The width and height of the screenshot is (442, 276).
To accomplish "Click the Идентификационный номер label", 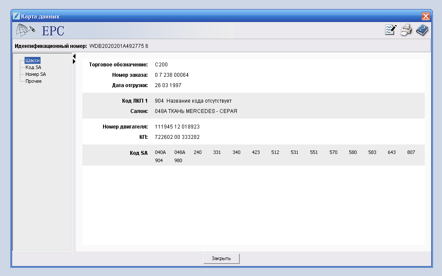I will 51,46.
